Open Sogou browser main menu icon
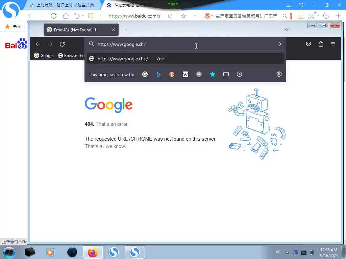Viewport: 346px width, 259px height. (288, 5)
